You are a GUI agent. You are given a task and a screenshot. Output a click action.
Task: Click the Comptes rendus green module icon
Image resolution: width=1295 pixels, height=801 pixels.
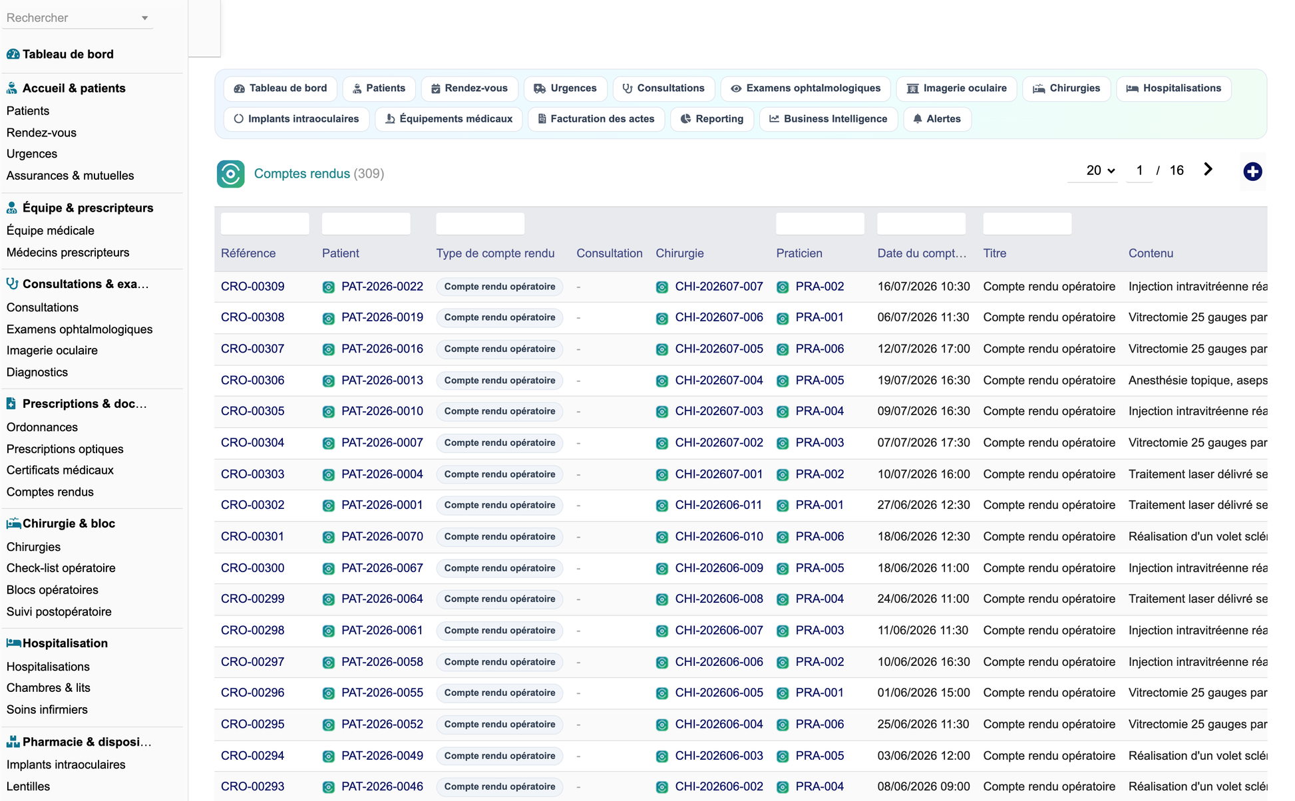[230, 174]
